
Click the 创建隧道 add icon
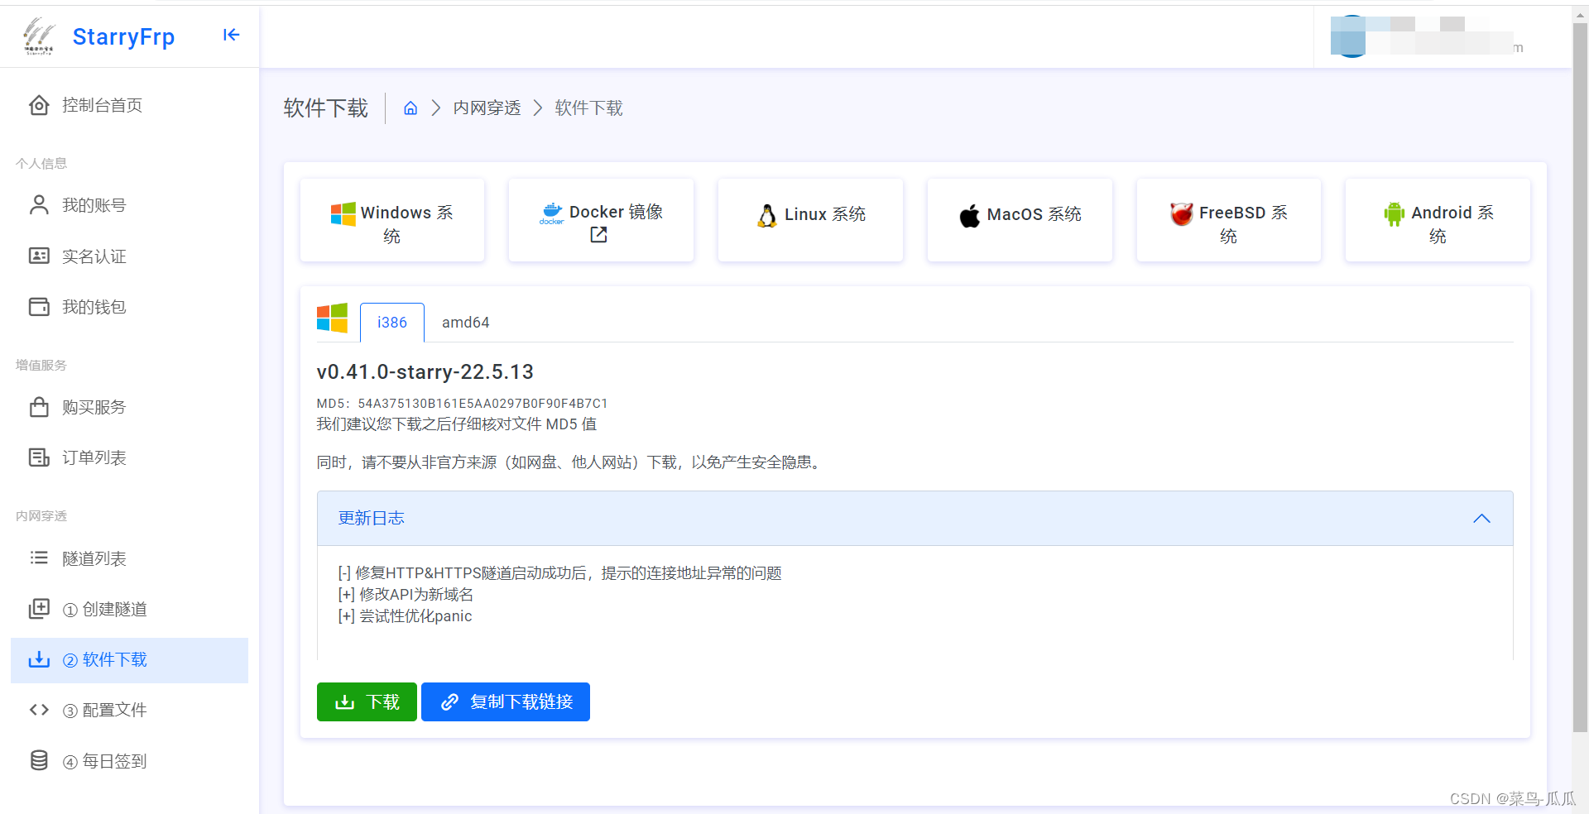[39, 609]
